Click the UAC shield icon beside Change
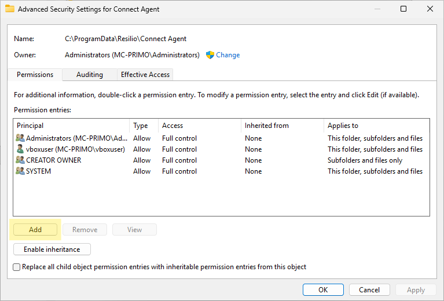Viewport: 444px width, 301px height. coord(210,55)
